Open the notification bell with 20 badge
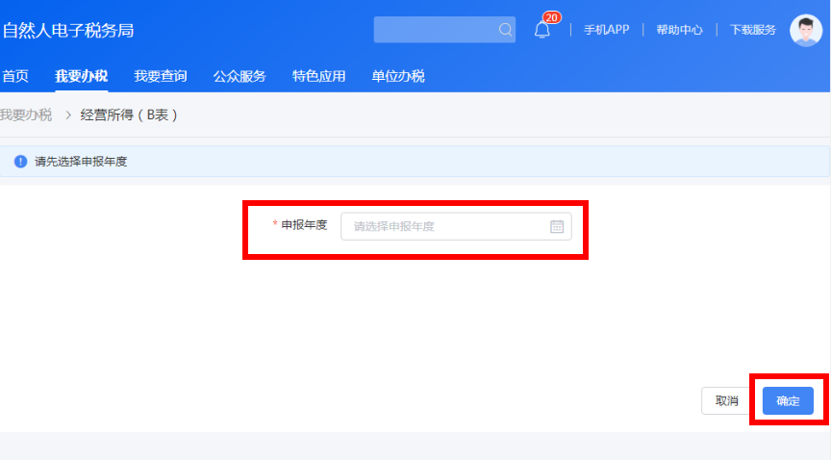 [542, 29]
